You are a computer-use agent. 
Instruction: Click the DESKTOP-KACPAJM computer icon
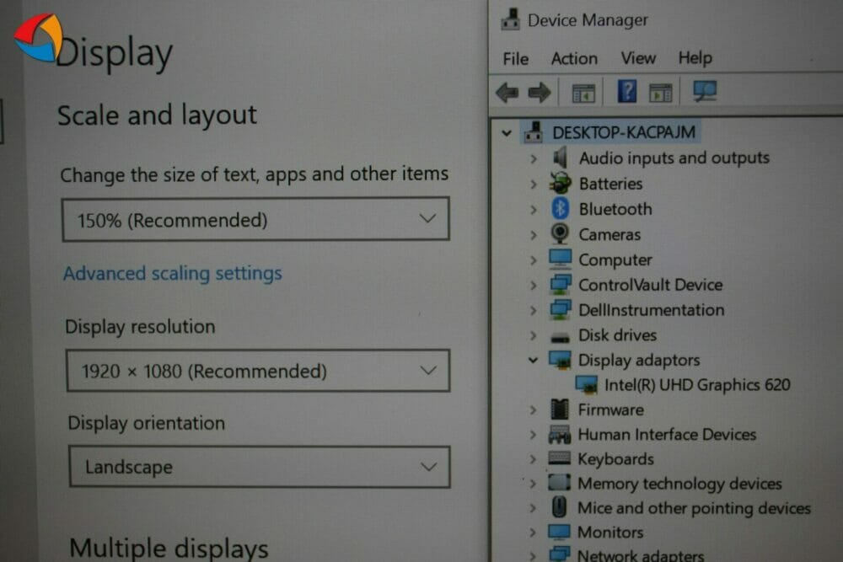coord(534,132)
